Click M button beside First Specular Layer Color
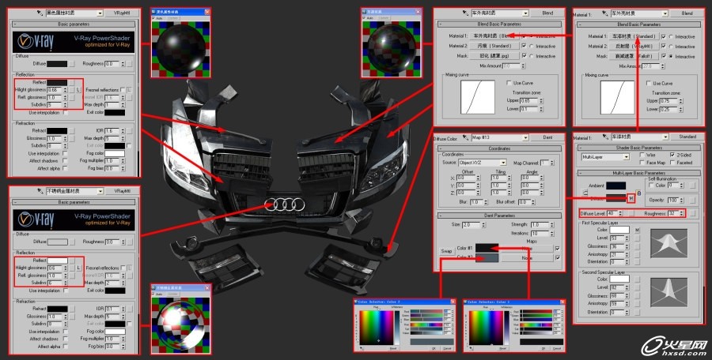This screenshot has width=712, height=360. (x=637, y=231)
